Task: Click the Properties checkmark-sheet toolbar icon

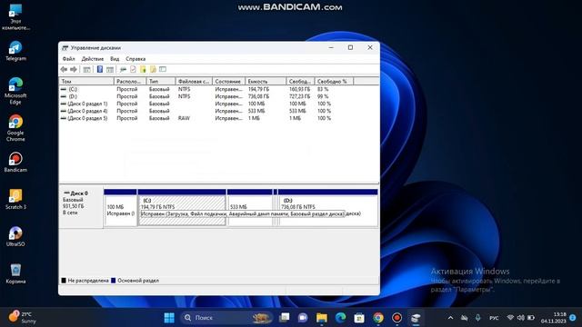Action: tap(133, 69)
